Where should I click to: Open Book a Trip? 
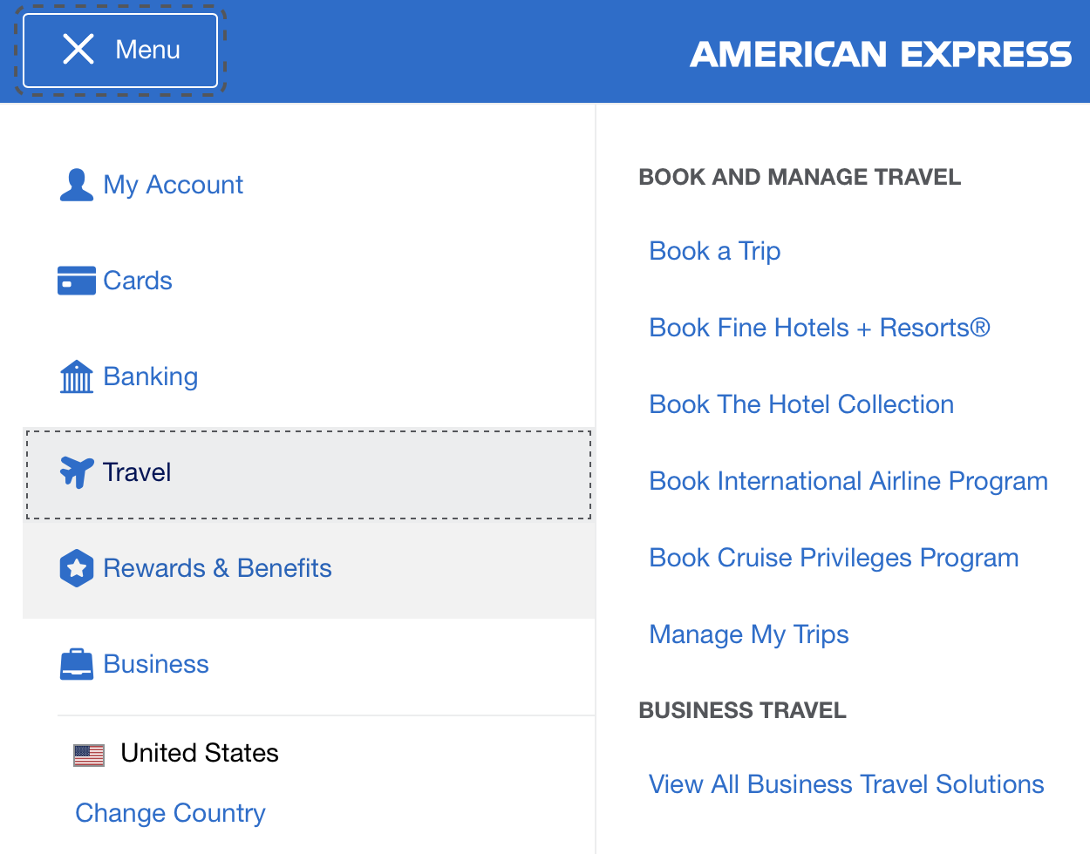714,250
